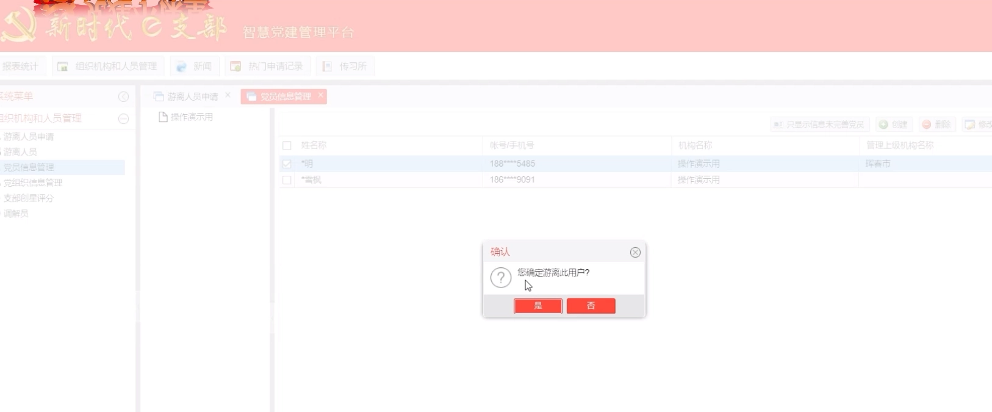Screen dimensions: 992x412
Task: Close the 党员信息管理 tab
Action: [321, 95]
